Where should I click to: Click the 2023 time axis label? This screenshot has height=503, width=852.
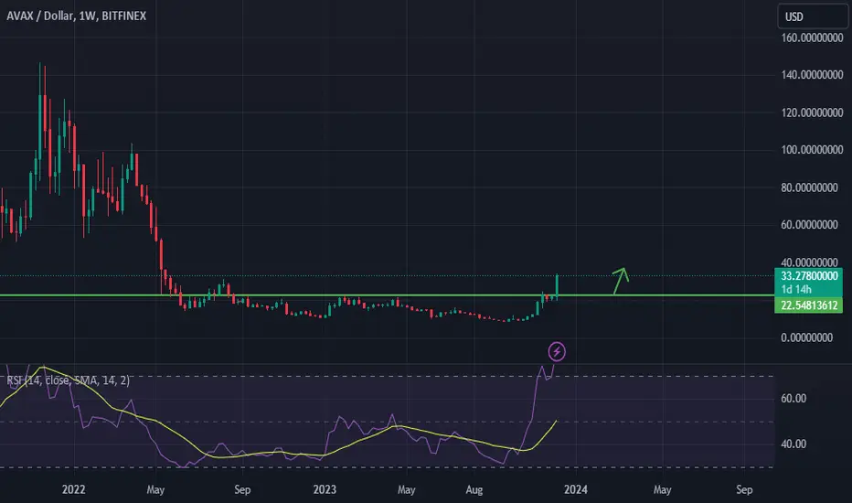coord(325,489)
